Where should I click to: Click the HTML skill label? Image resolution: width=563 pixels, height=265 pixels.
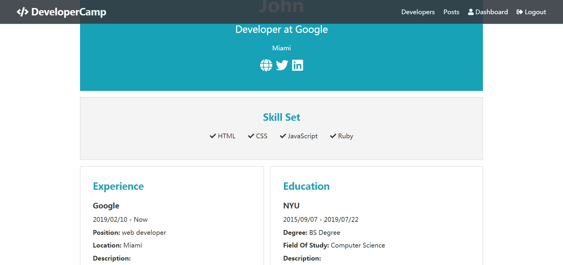point(227,136)
